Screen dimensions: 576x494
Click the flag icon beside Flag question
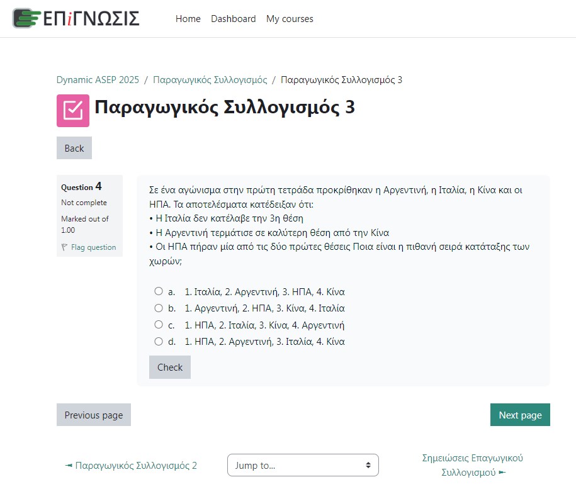pyautogui.click(x=64, y=247)
